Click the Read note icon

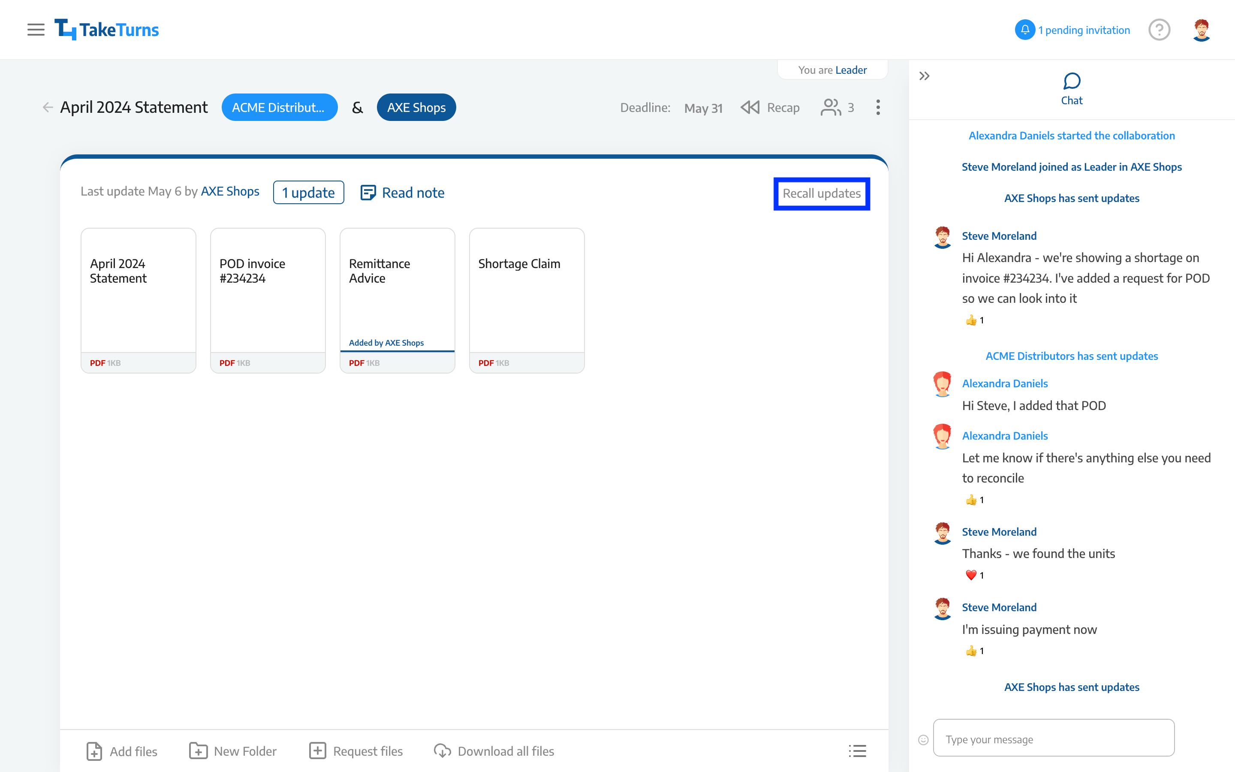368,193
